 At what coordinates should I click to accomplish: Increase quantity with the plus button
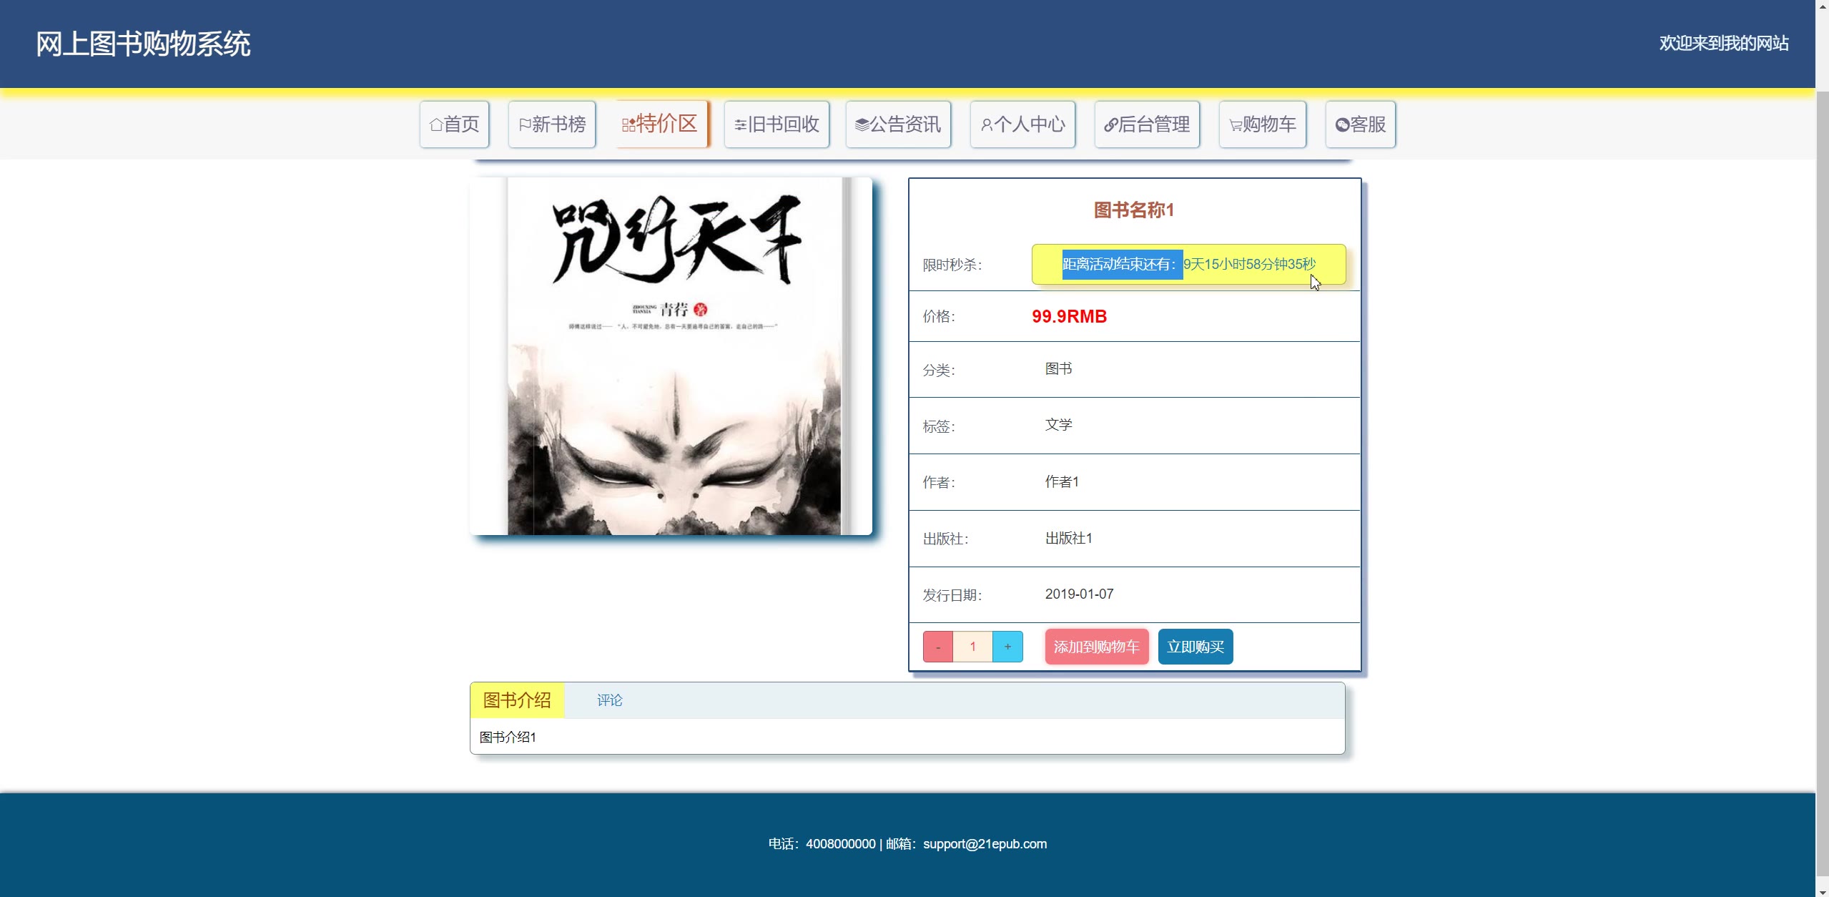(x=1007, y=647)
